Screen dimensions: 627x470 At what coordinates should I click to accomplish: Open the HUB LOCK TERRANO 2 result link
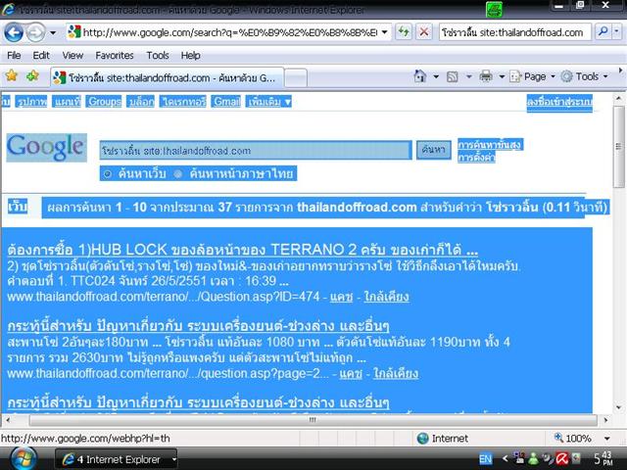pyautogui.click(x=242, y=249)
